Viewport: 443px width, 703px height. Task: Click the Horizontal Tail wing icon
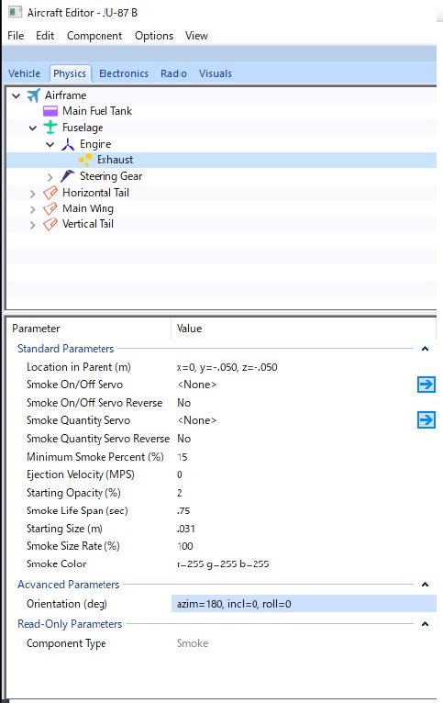tap(50, 193)
